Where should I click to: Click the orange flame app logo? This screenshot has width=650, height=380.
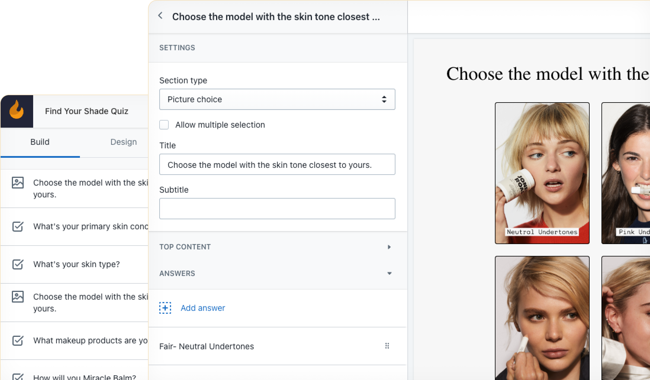click(17, 111)
